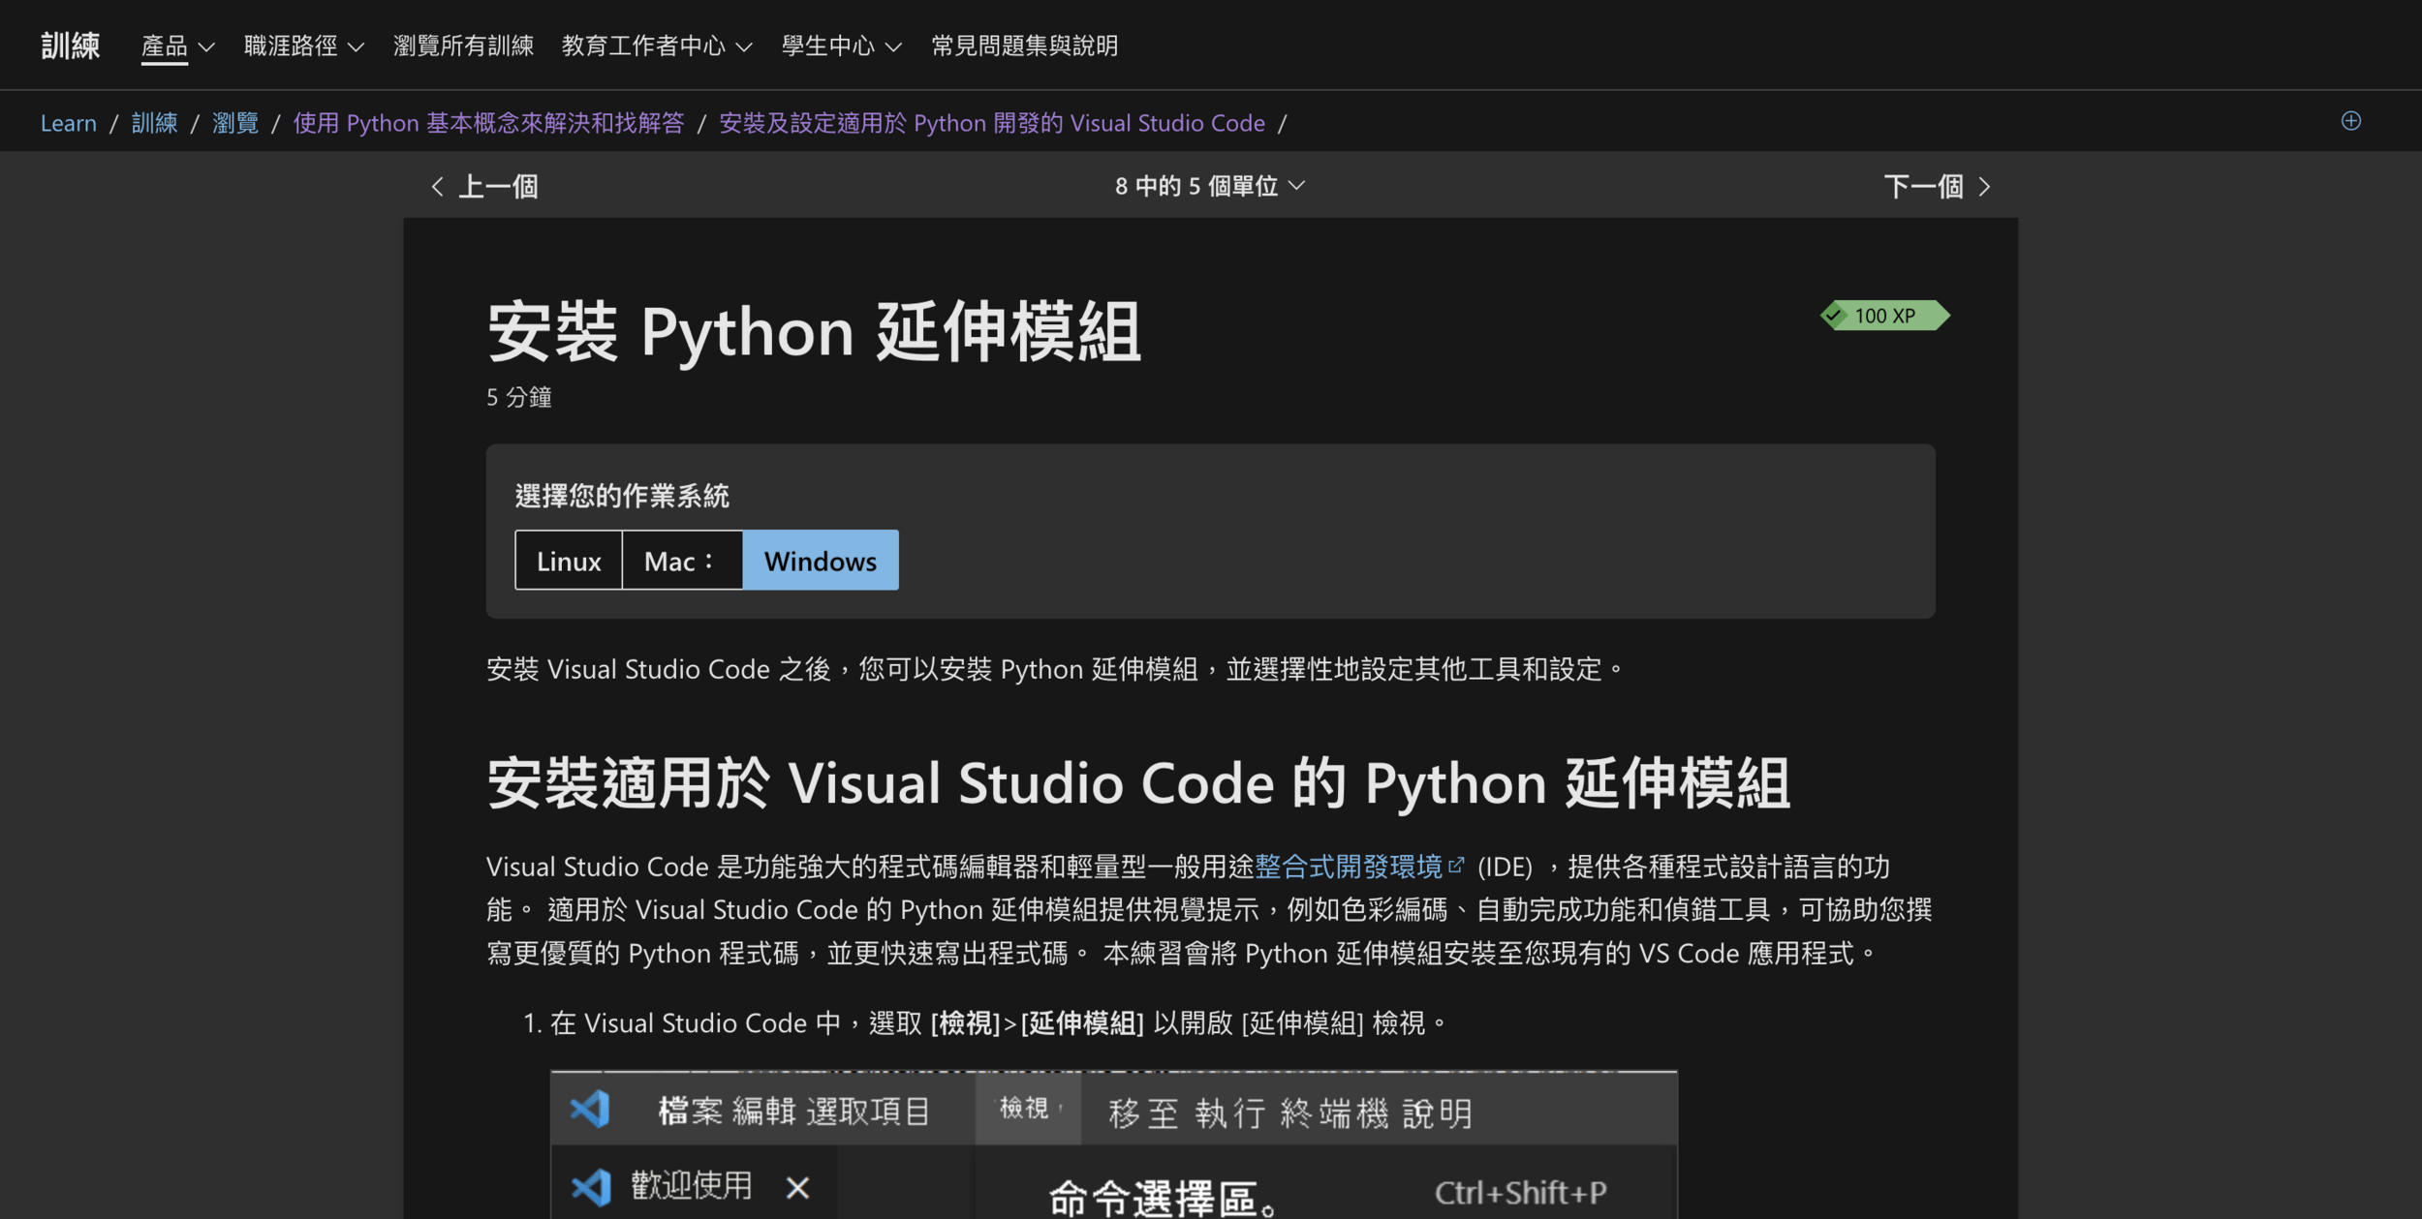Viewport: 2422px width, 1219px height.
Task: Select the Linux operating system option
Action: pos(569,561)
